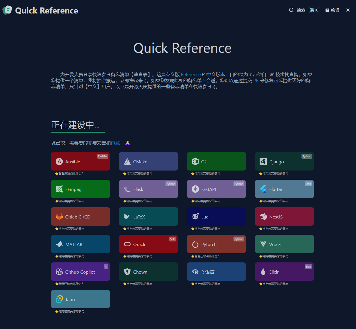Viewport: 356px width, 329px height.
Task: Click the Oracle oval icon
Action: point(127,244)
